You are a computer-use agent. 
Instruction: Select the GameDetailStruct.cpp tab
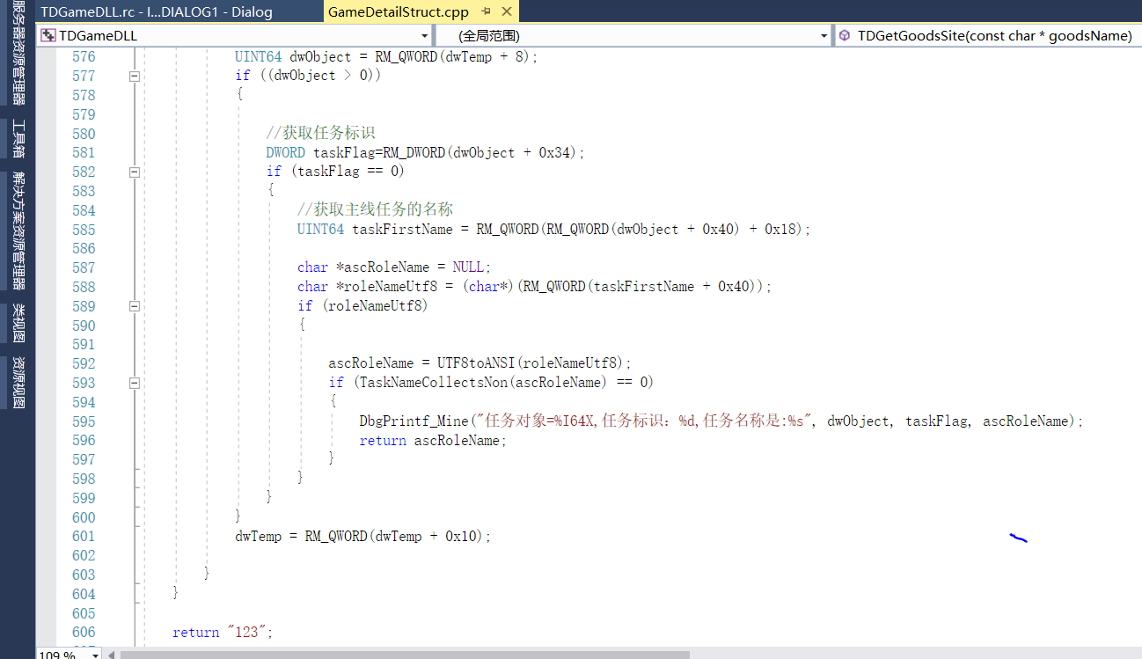click(x=399, y=12)
